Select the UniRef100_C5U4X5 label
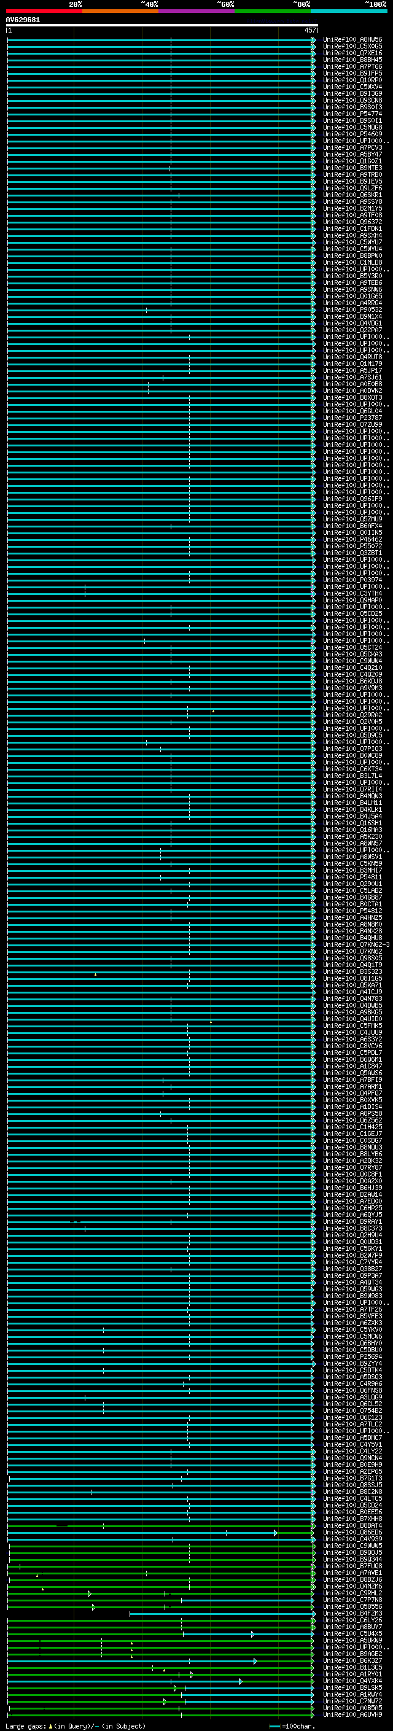393x1731 pixels. pos(352,1633)
